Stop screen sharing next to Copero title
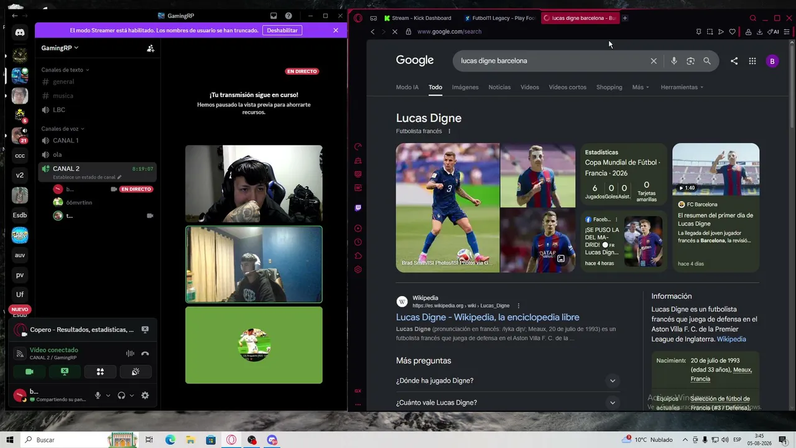Image resolution: width=796 pixels, height=448 pixels. pos(145,330)
